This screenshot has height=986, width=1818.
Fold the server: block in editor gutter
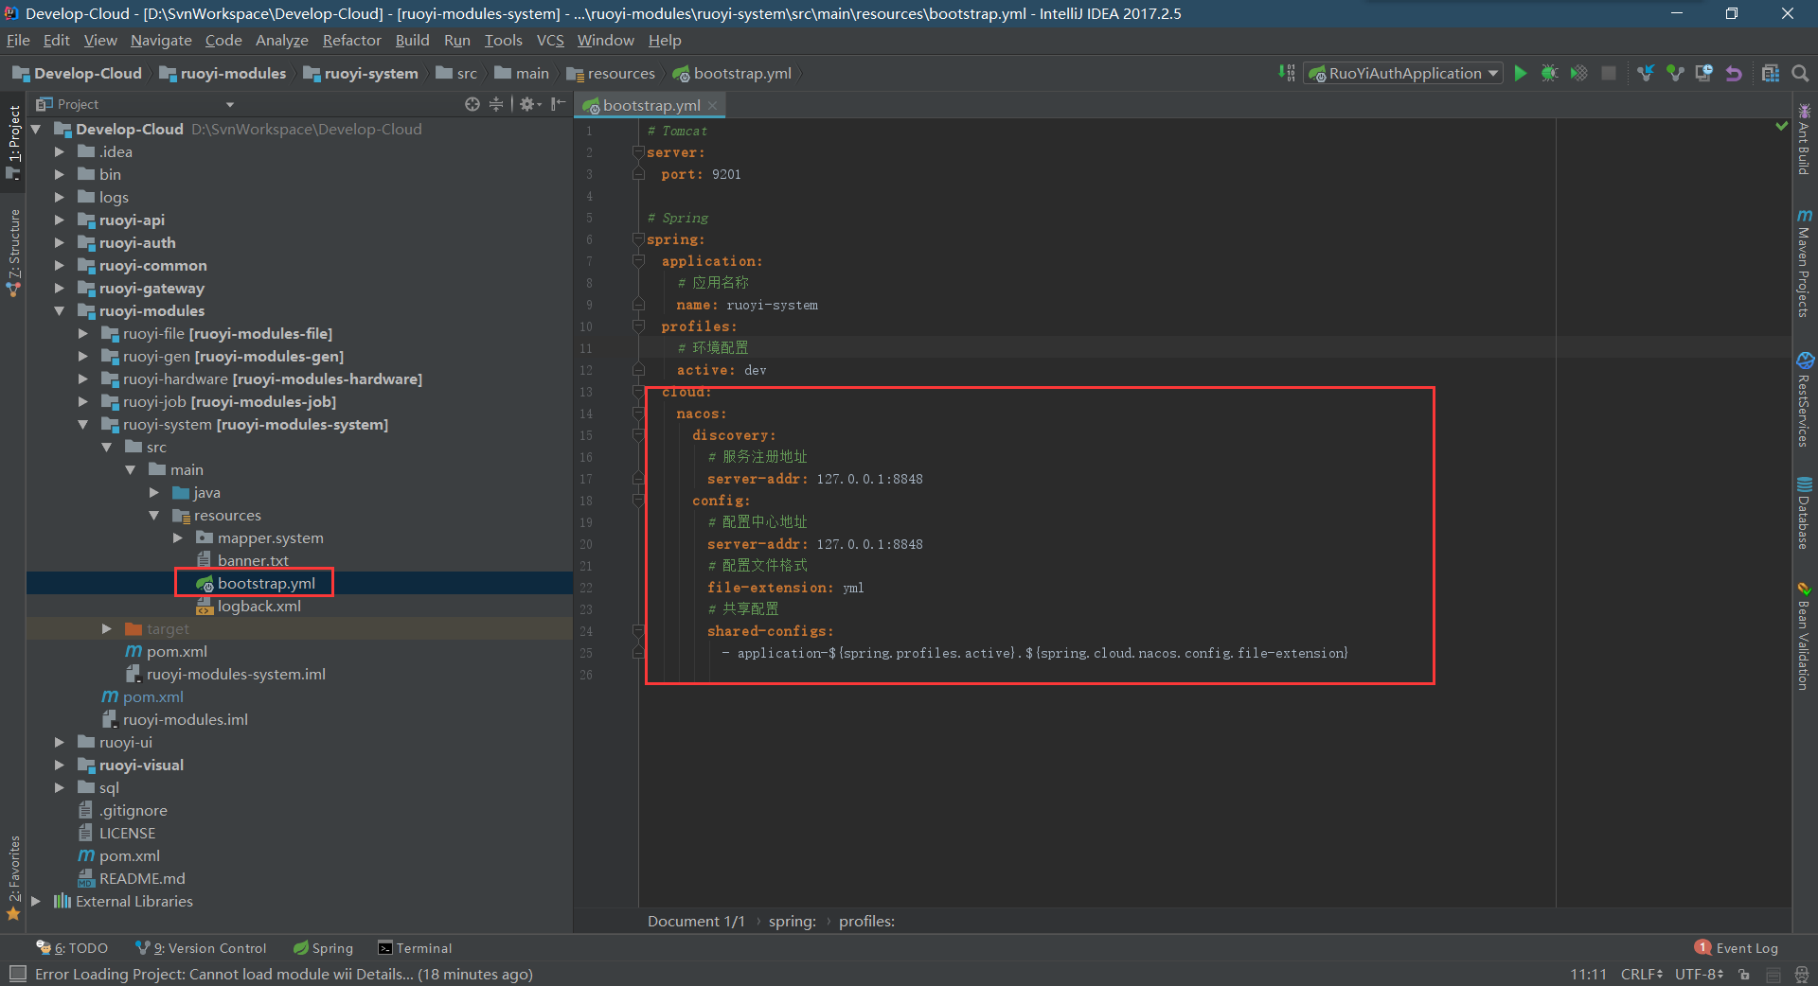638,152
